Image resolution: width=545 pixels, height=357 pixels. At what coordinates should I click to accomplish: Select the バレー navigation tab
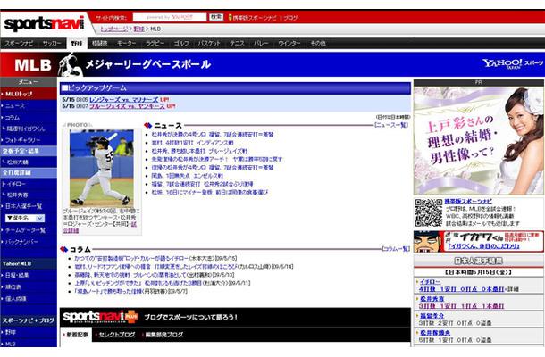(261, 43)
